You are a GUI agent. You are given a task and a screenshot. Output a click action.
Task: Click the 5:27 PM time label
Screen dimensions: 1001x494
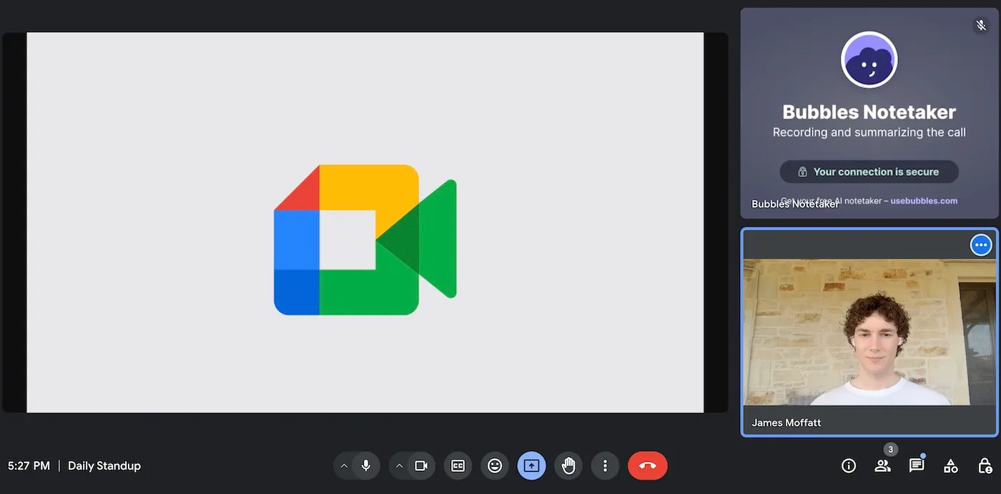[29, 466]
